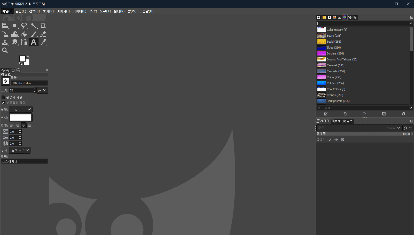Toggle the lock alpha channel icon
Viewport: 414px width, 235px height.
(342, 139)
